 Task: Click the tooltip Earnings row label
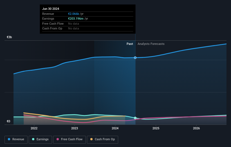coord(48,19)
